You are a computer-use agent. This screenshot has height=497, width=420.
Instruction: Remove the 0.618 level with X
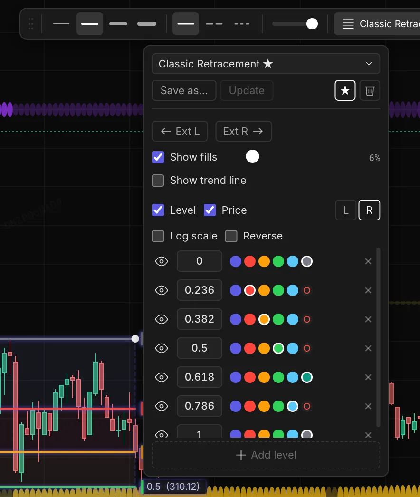click(x=368, y=377)
